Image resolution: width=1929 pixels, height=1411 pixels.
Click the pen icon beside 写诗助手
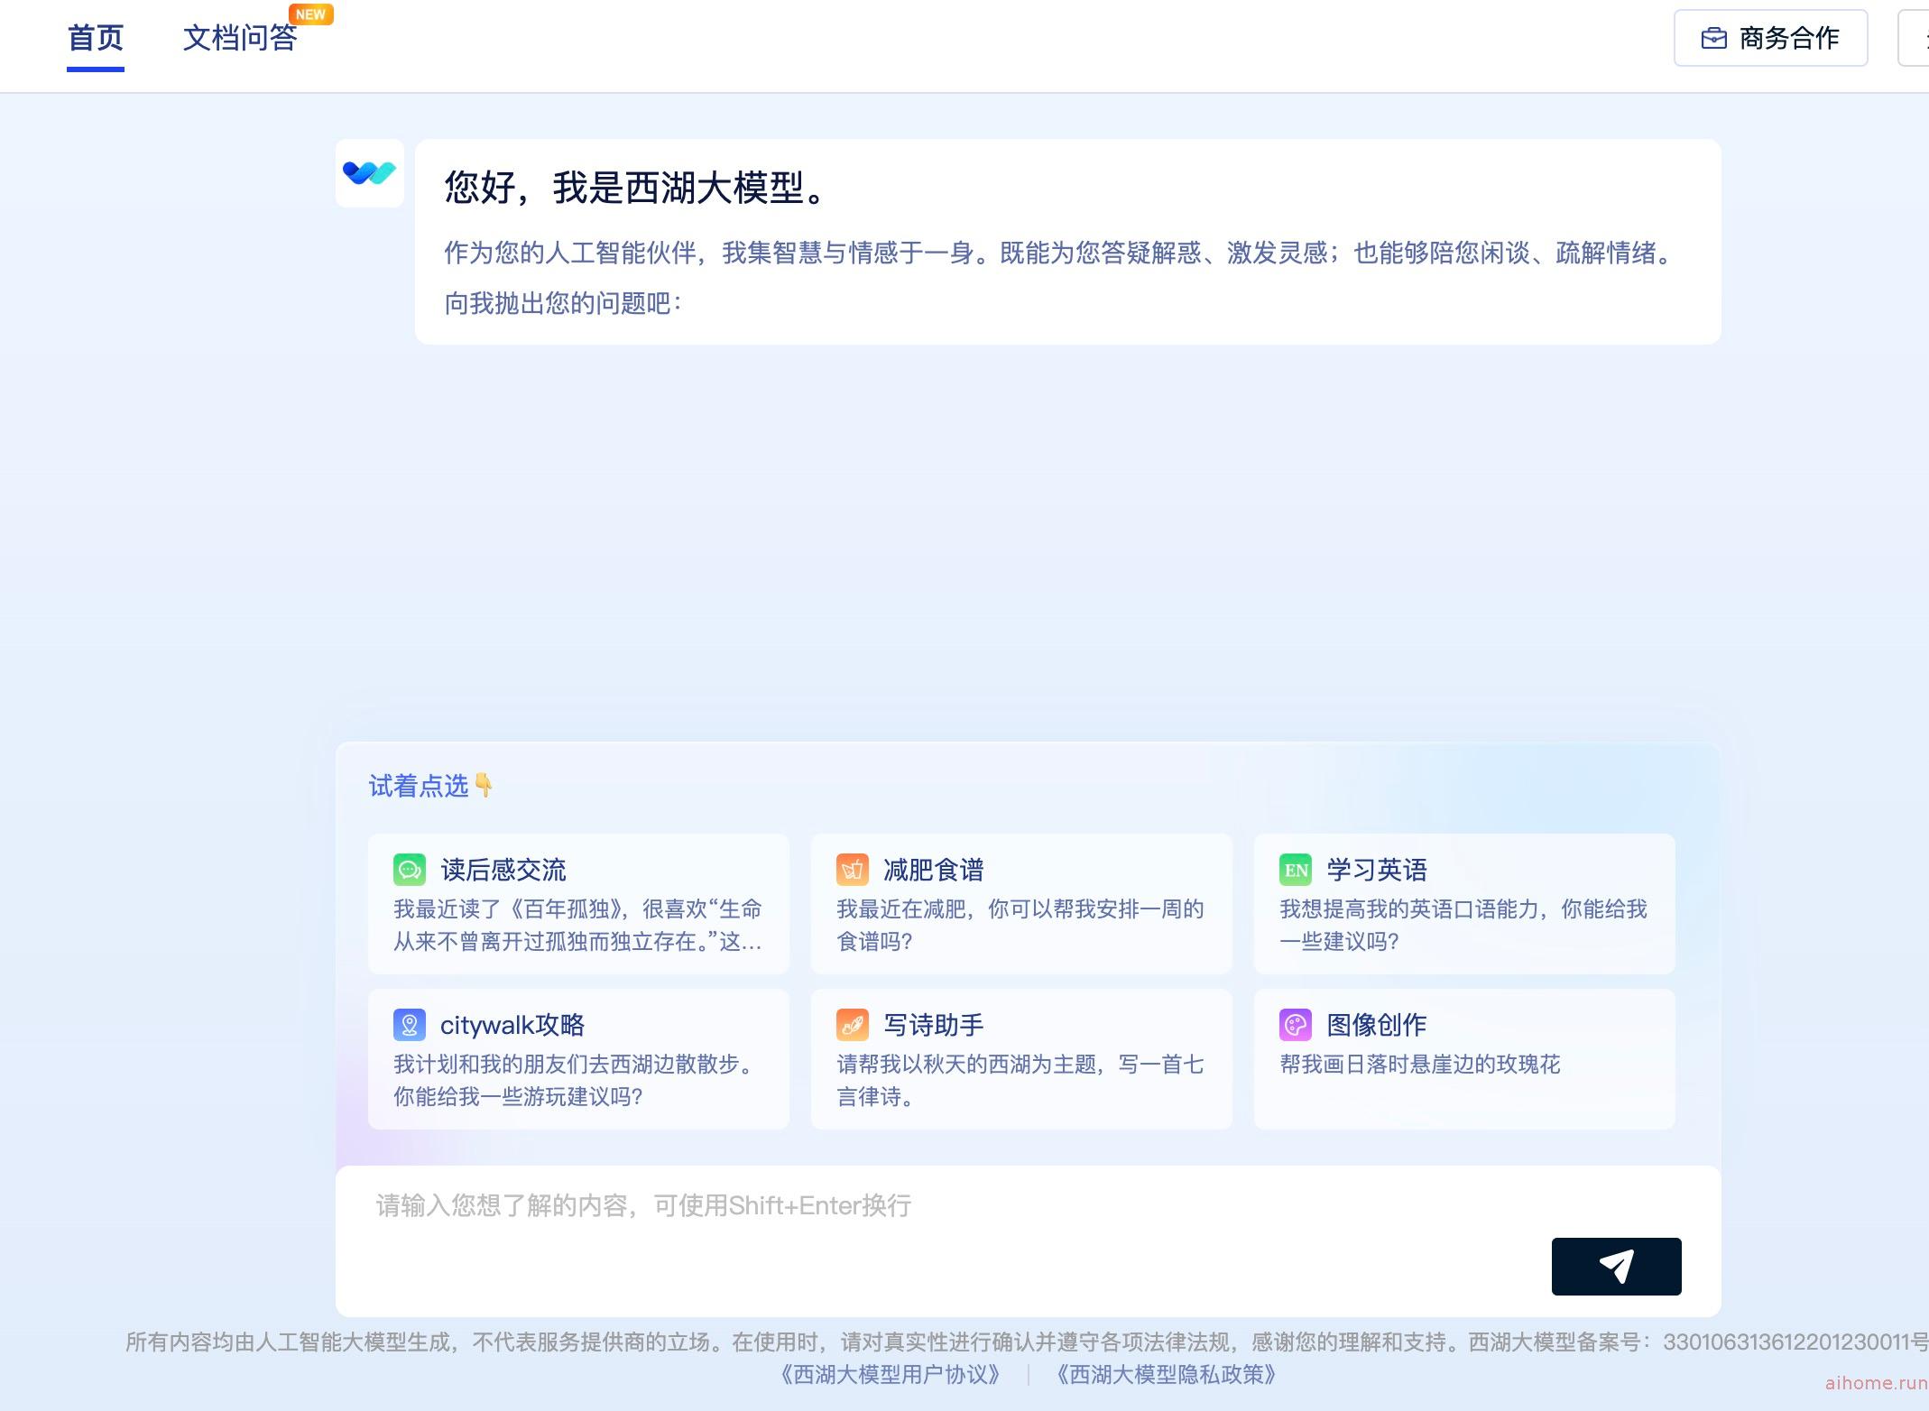click(x=853, y=1025)
